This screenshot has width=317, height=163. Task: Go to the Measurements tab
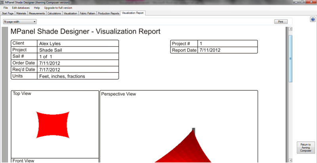[x=37, y=13]
